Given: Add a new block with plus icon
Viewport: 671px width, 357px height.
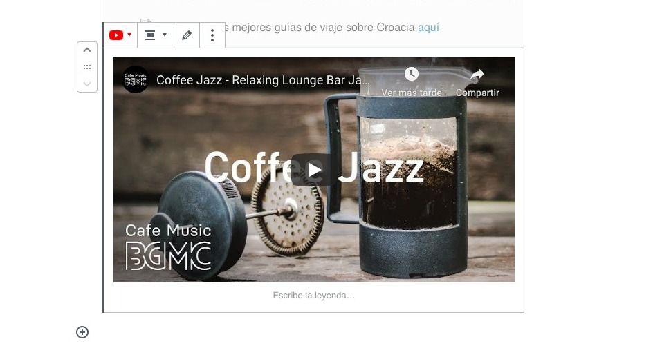Looking at the screenshot, I should click(x=82, y=332).
